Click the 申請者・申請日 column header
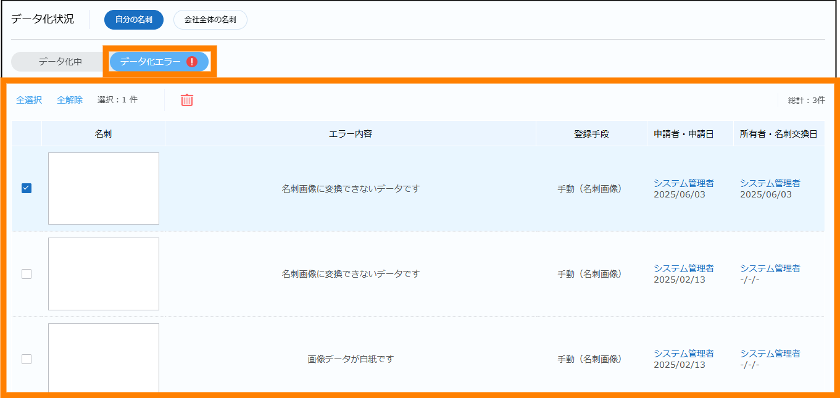The image size is (840, 398). [x=683, y=134]
